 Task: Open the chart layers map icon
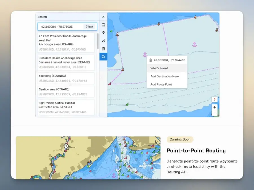[103, 25]
